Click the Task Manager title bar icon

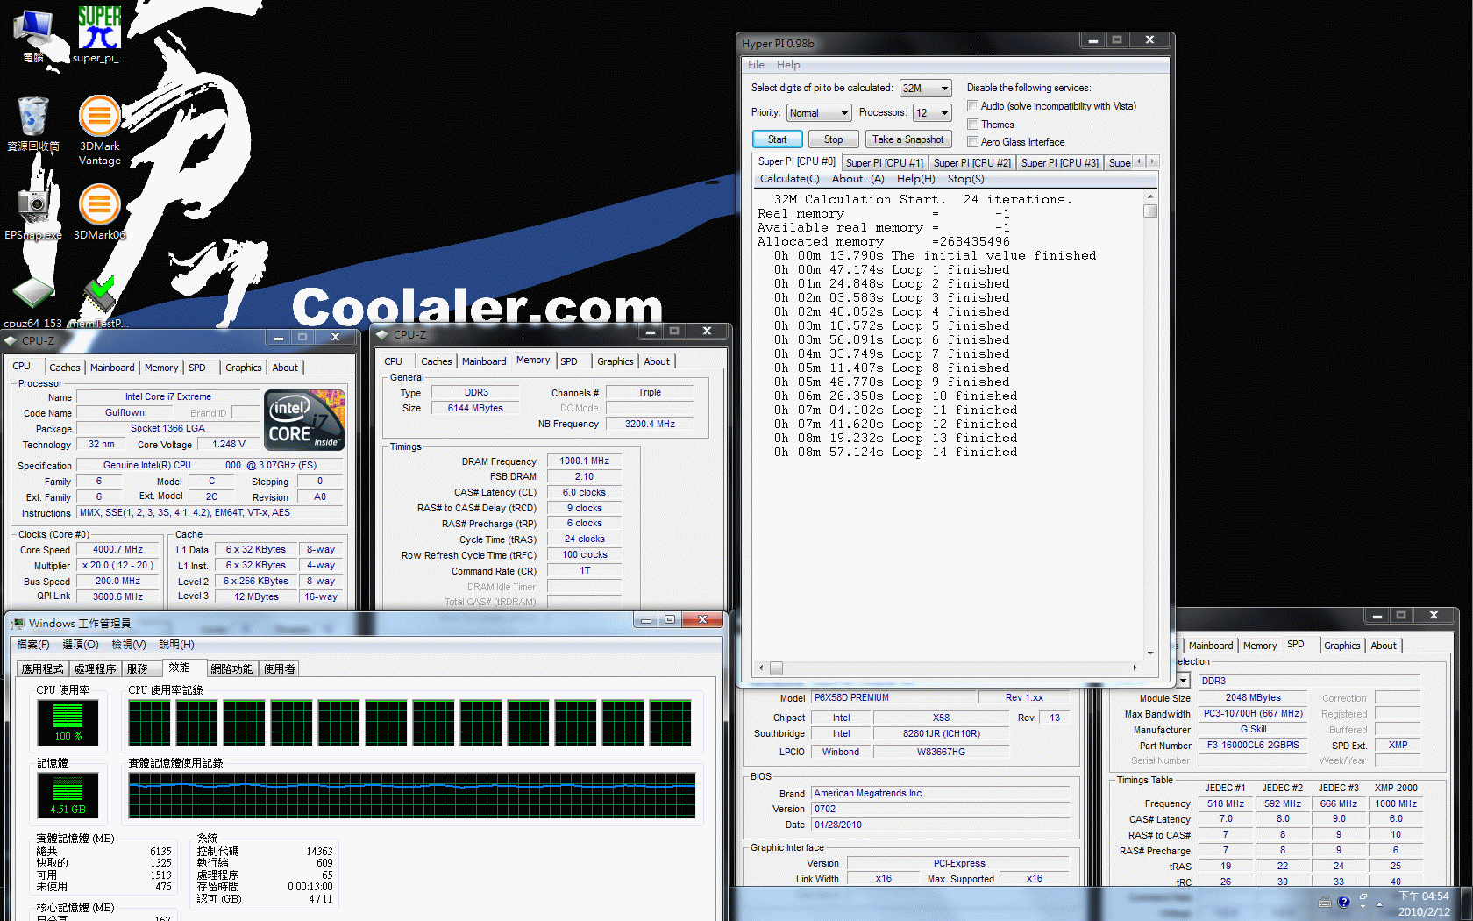coord(18,623)
